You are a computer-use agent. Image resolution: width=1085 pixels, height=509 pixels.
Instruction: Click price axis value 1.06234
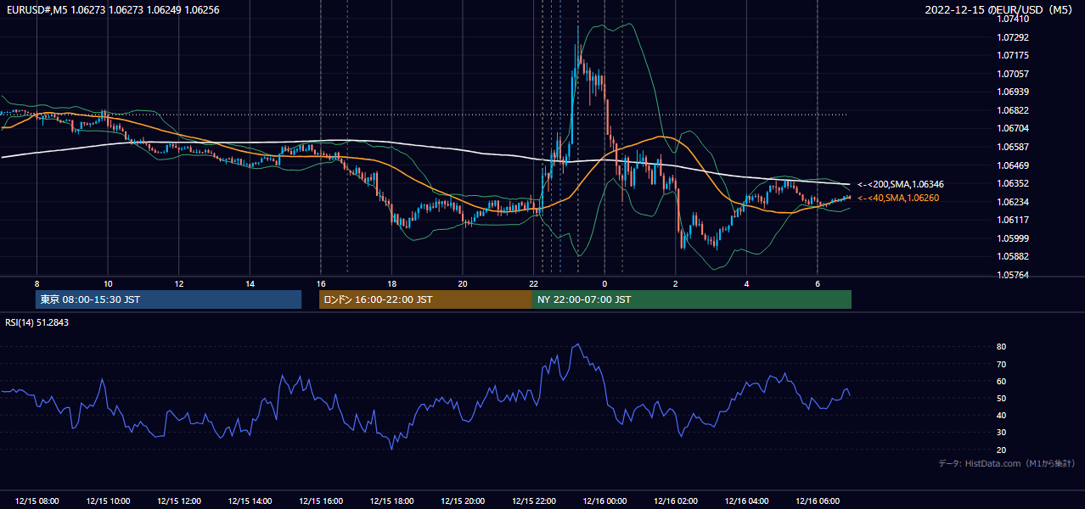click(x=1013, y=202)
